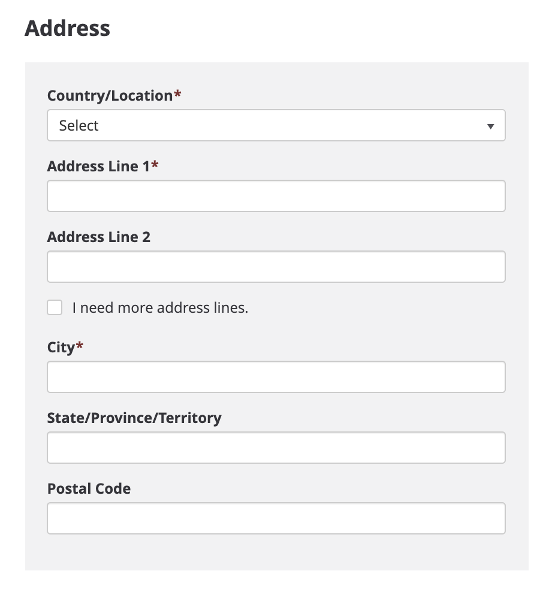Click the required asterisk beside Address Line 1
The height and width of the screenshot is (598, 555).
tap(155, 165)
